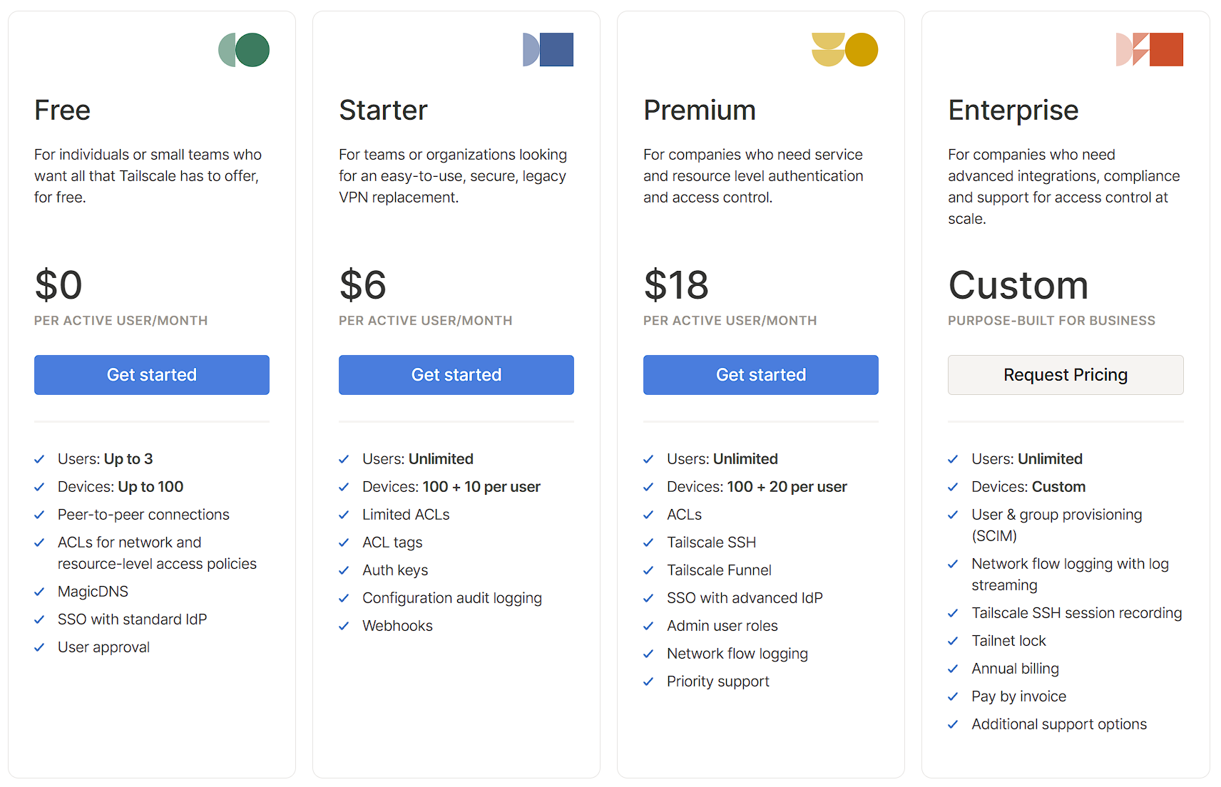Click Get started under the Free plan
The width and height of the screenshot is (1221, 787).
(151, 374)
